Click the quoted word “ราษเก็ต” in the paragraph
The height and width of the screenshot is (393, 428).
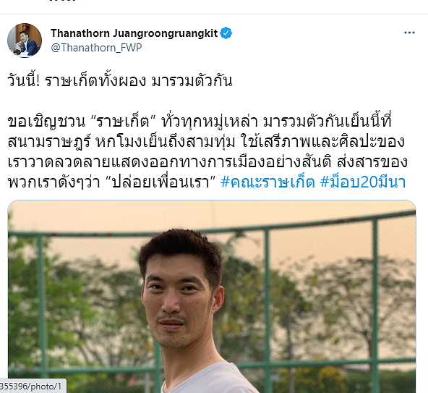(124, 122)
